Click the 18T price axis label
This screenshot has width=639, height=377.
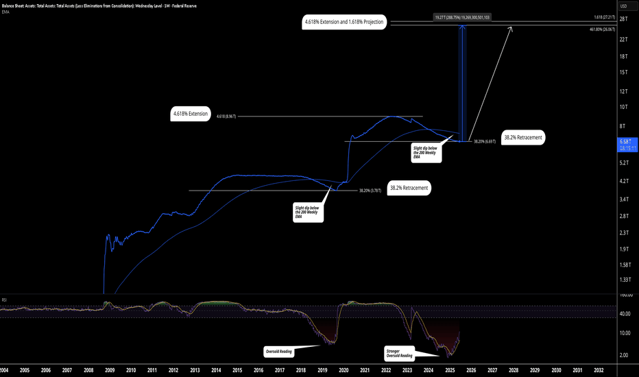coord(623,56)
